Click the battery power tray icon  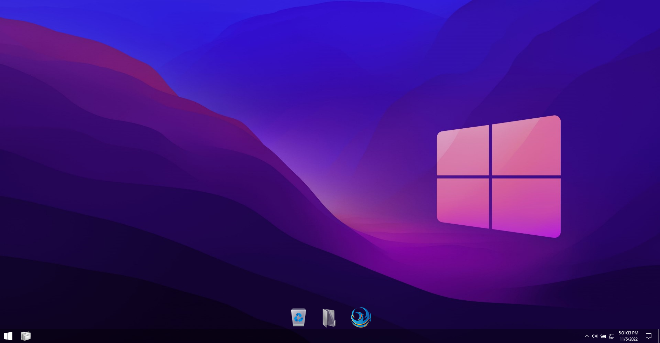click(x=603, y=336)
